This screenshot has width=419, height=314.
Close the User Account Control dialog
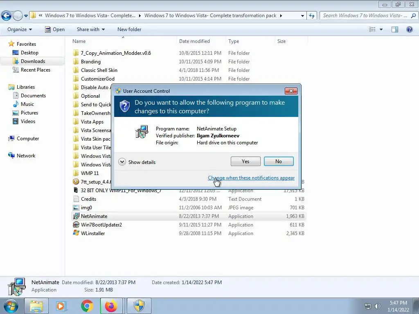pyautogui.click(x=291, y=91)
